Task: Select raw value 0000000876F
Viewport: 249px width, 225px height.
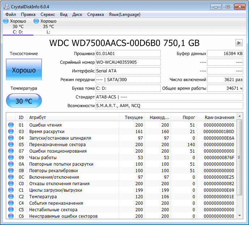Action: pyautogui.click(x=219, y=158)
